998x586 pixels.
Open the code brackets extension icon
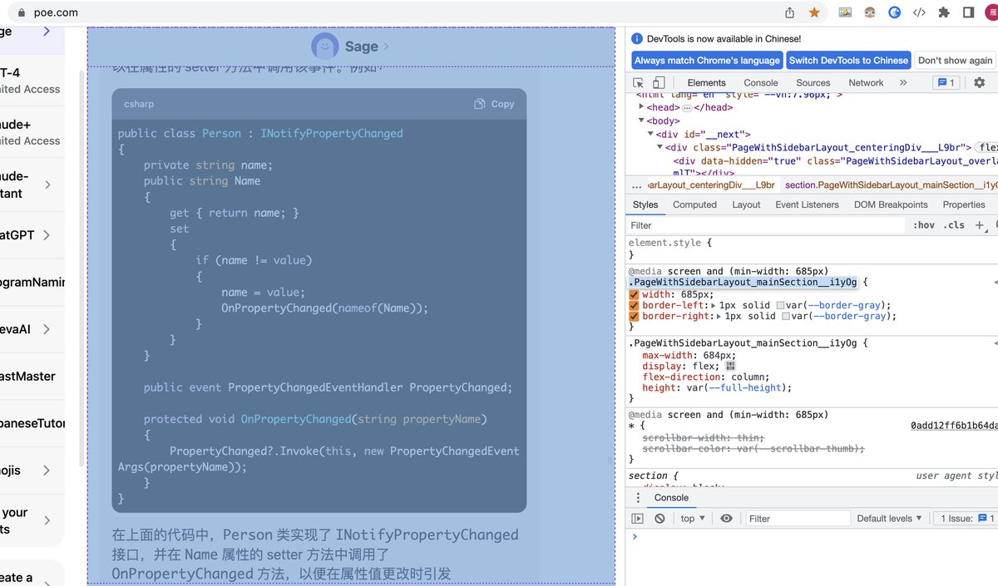919,12
